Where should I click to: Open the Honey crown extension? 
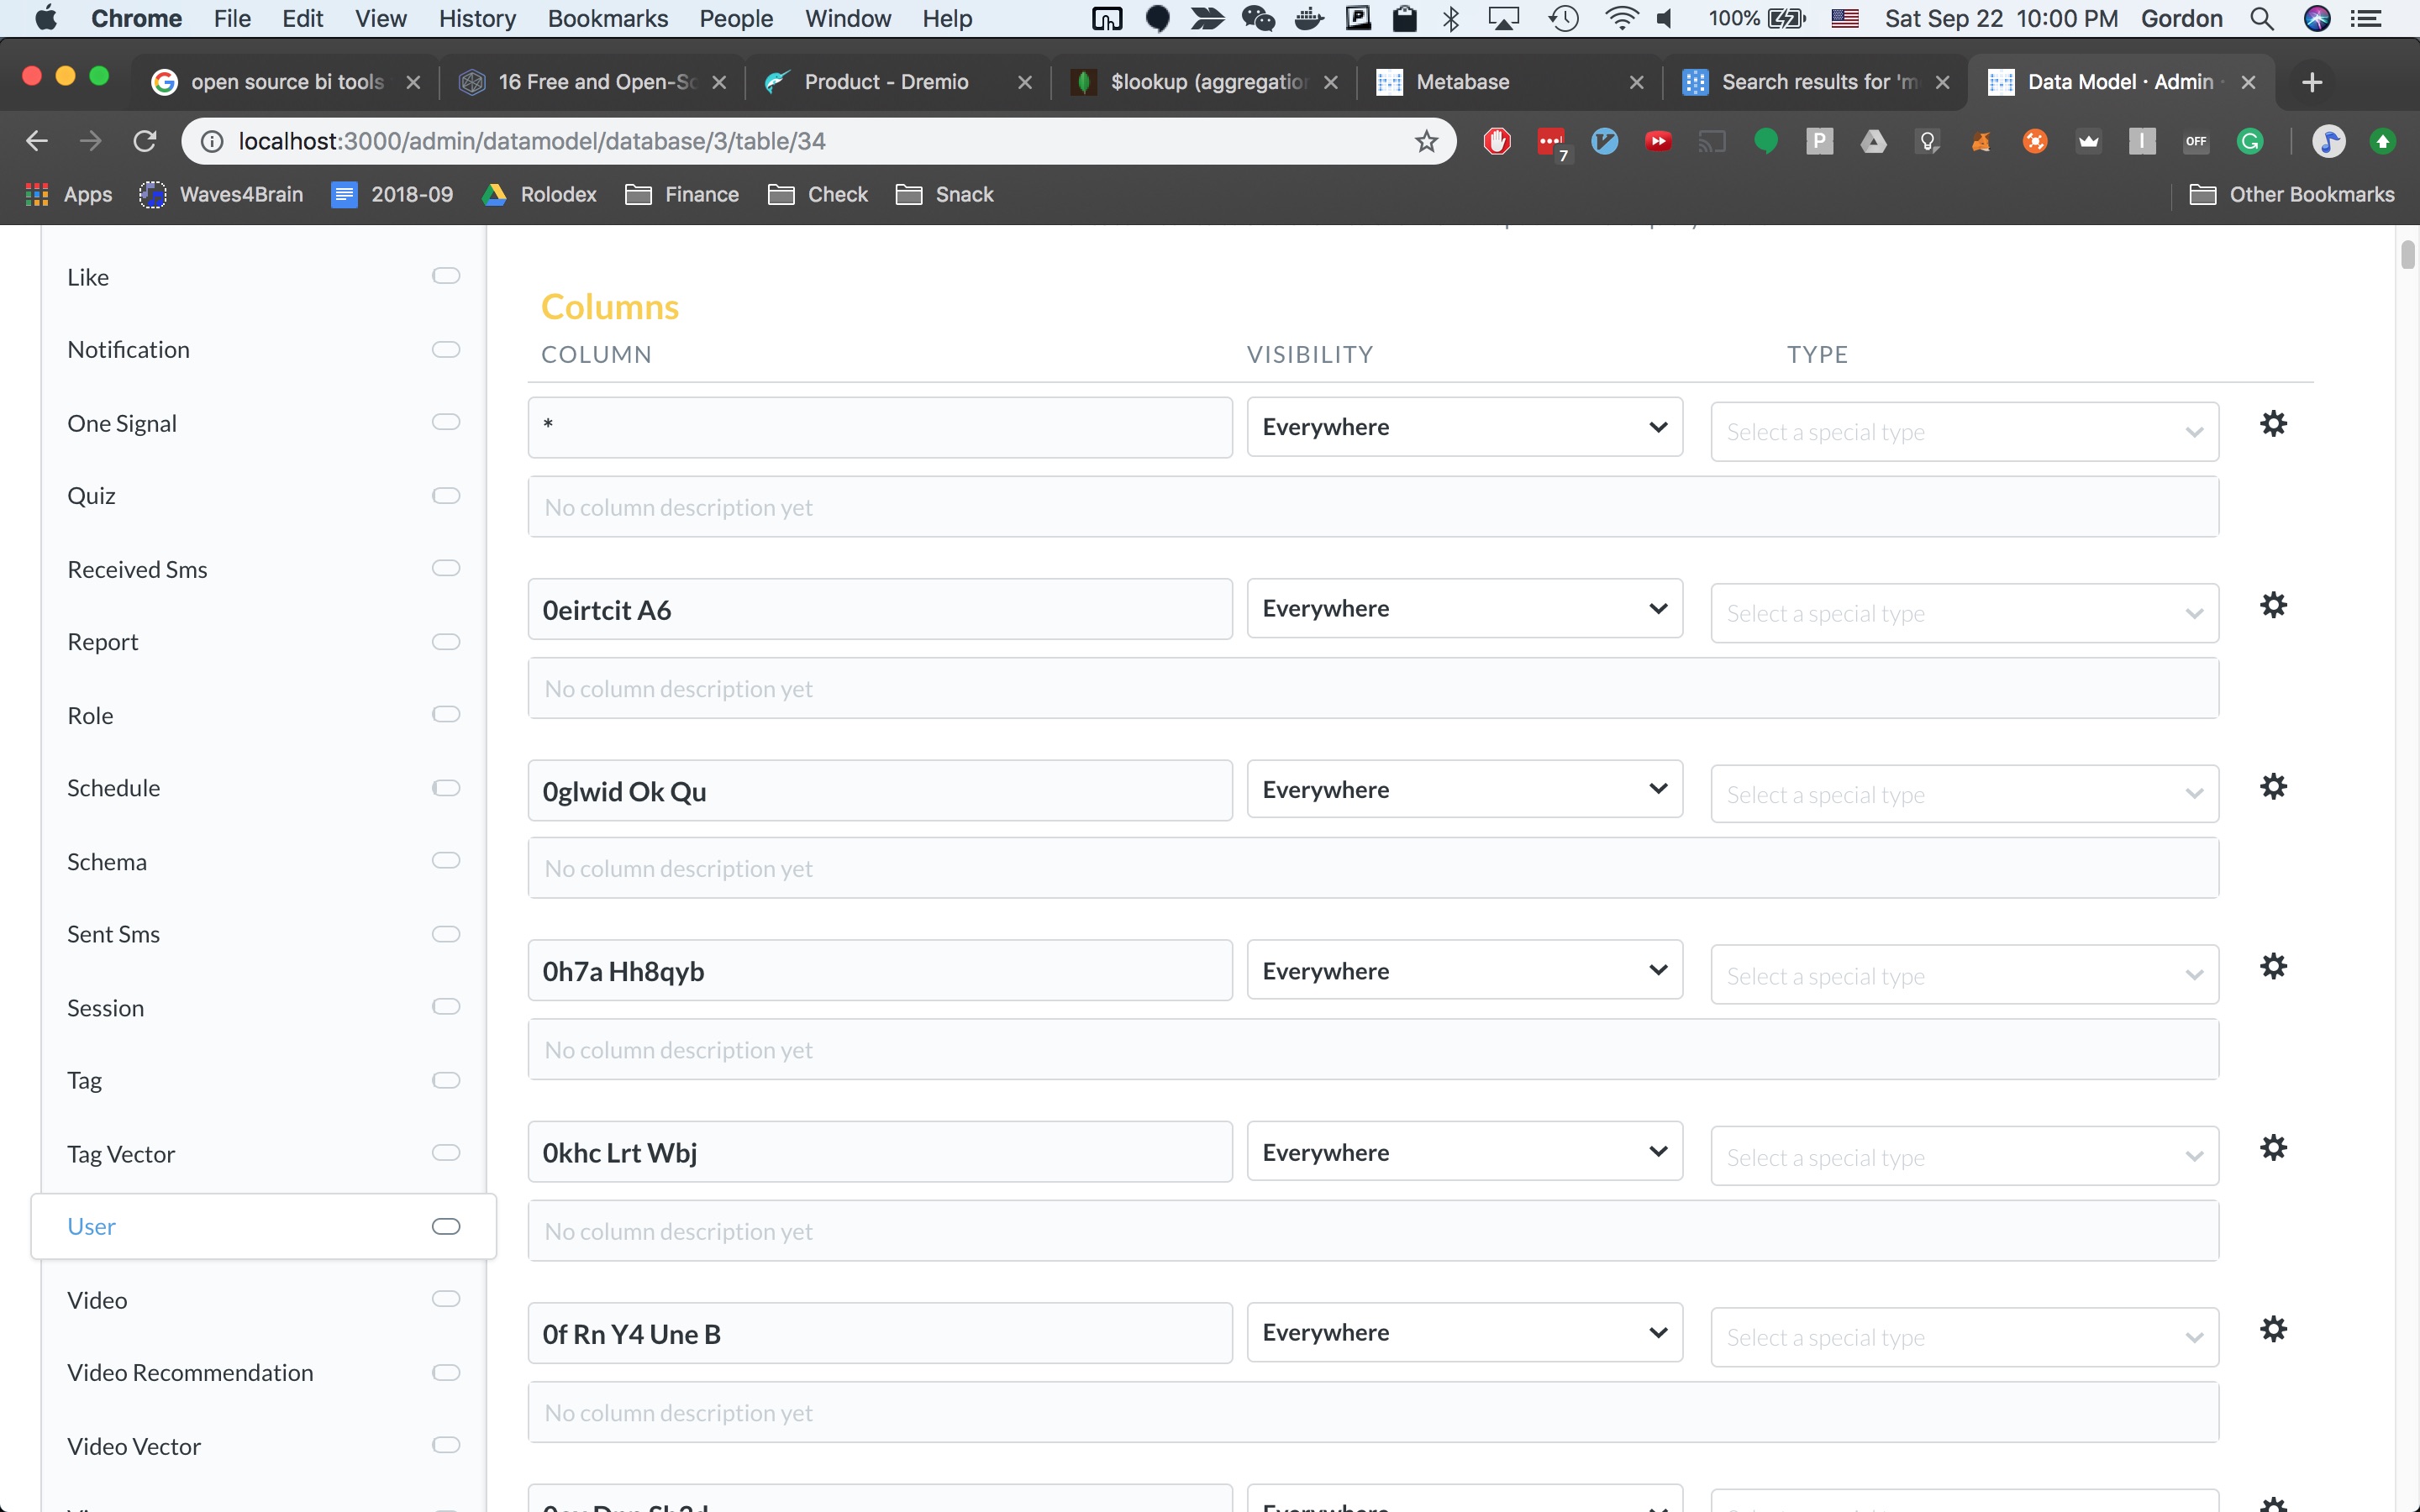point(2090,142)
